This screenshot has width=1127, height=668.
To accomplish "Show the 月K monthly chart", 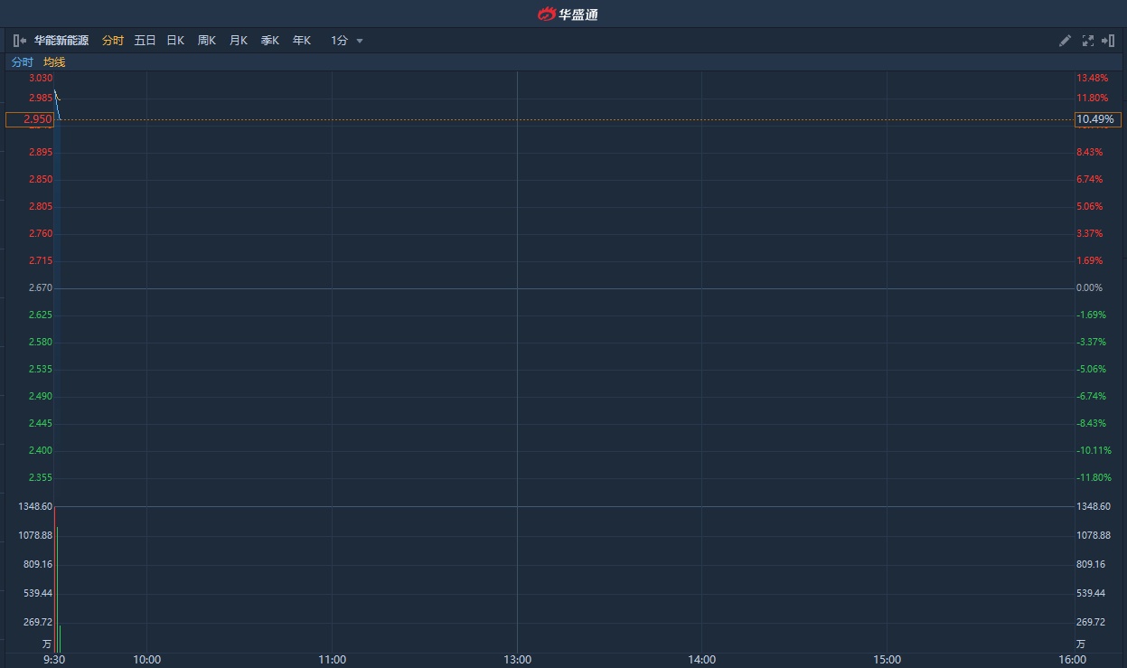I will (x=239, y=41).
